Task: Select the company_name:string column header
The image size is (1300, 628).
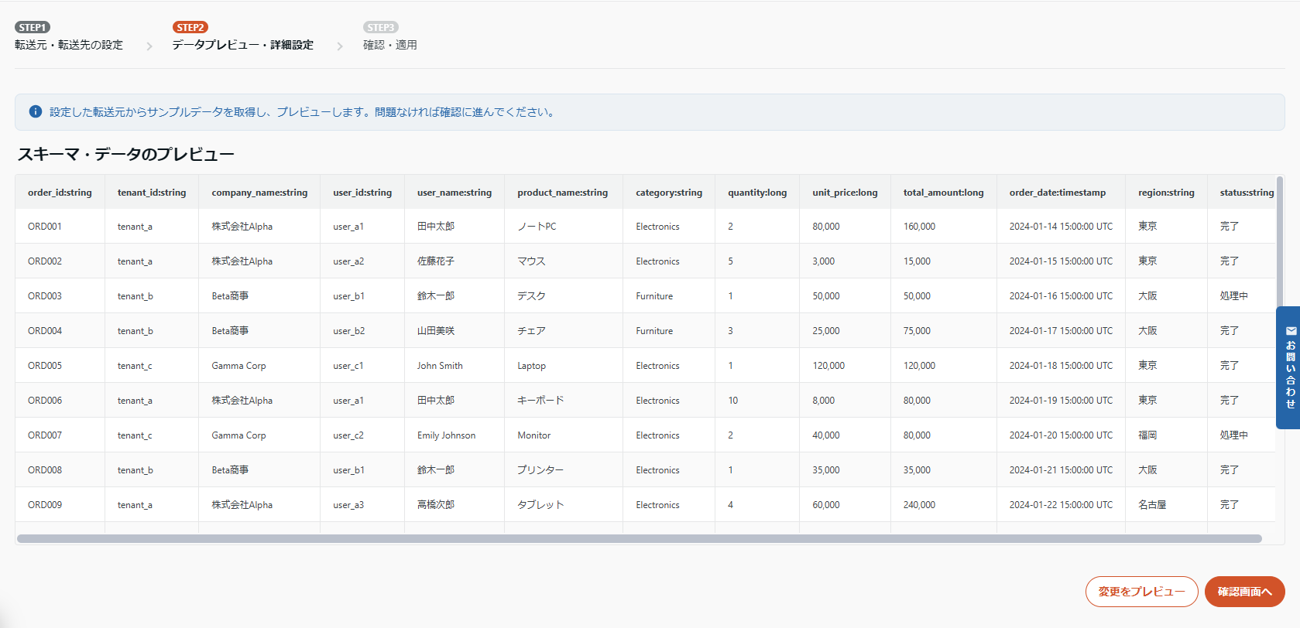Action: (259, 193)
